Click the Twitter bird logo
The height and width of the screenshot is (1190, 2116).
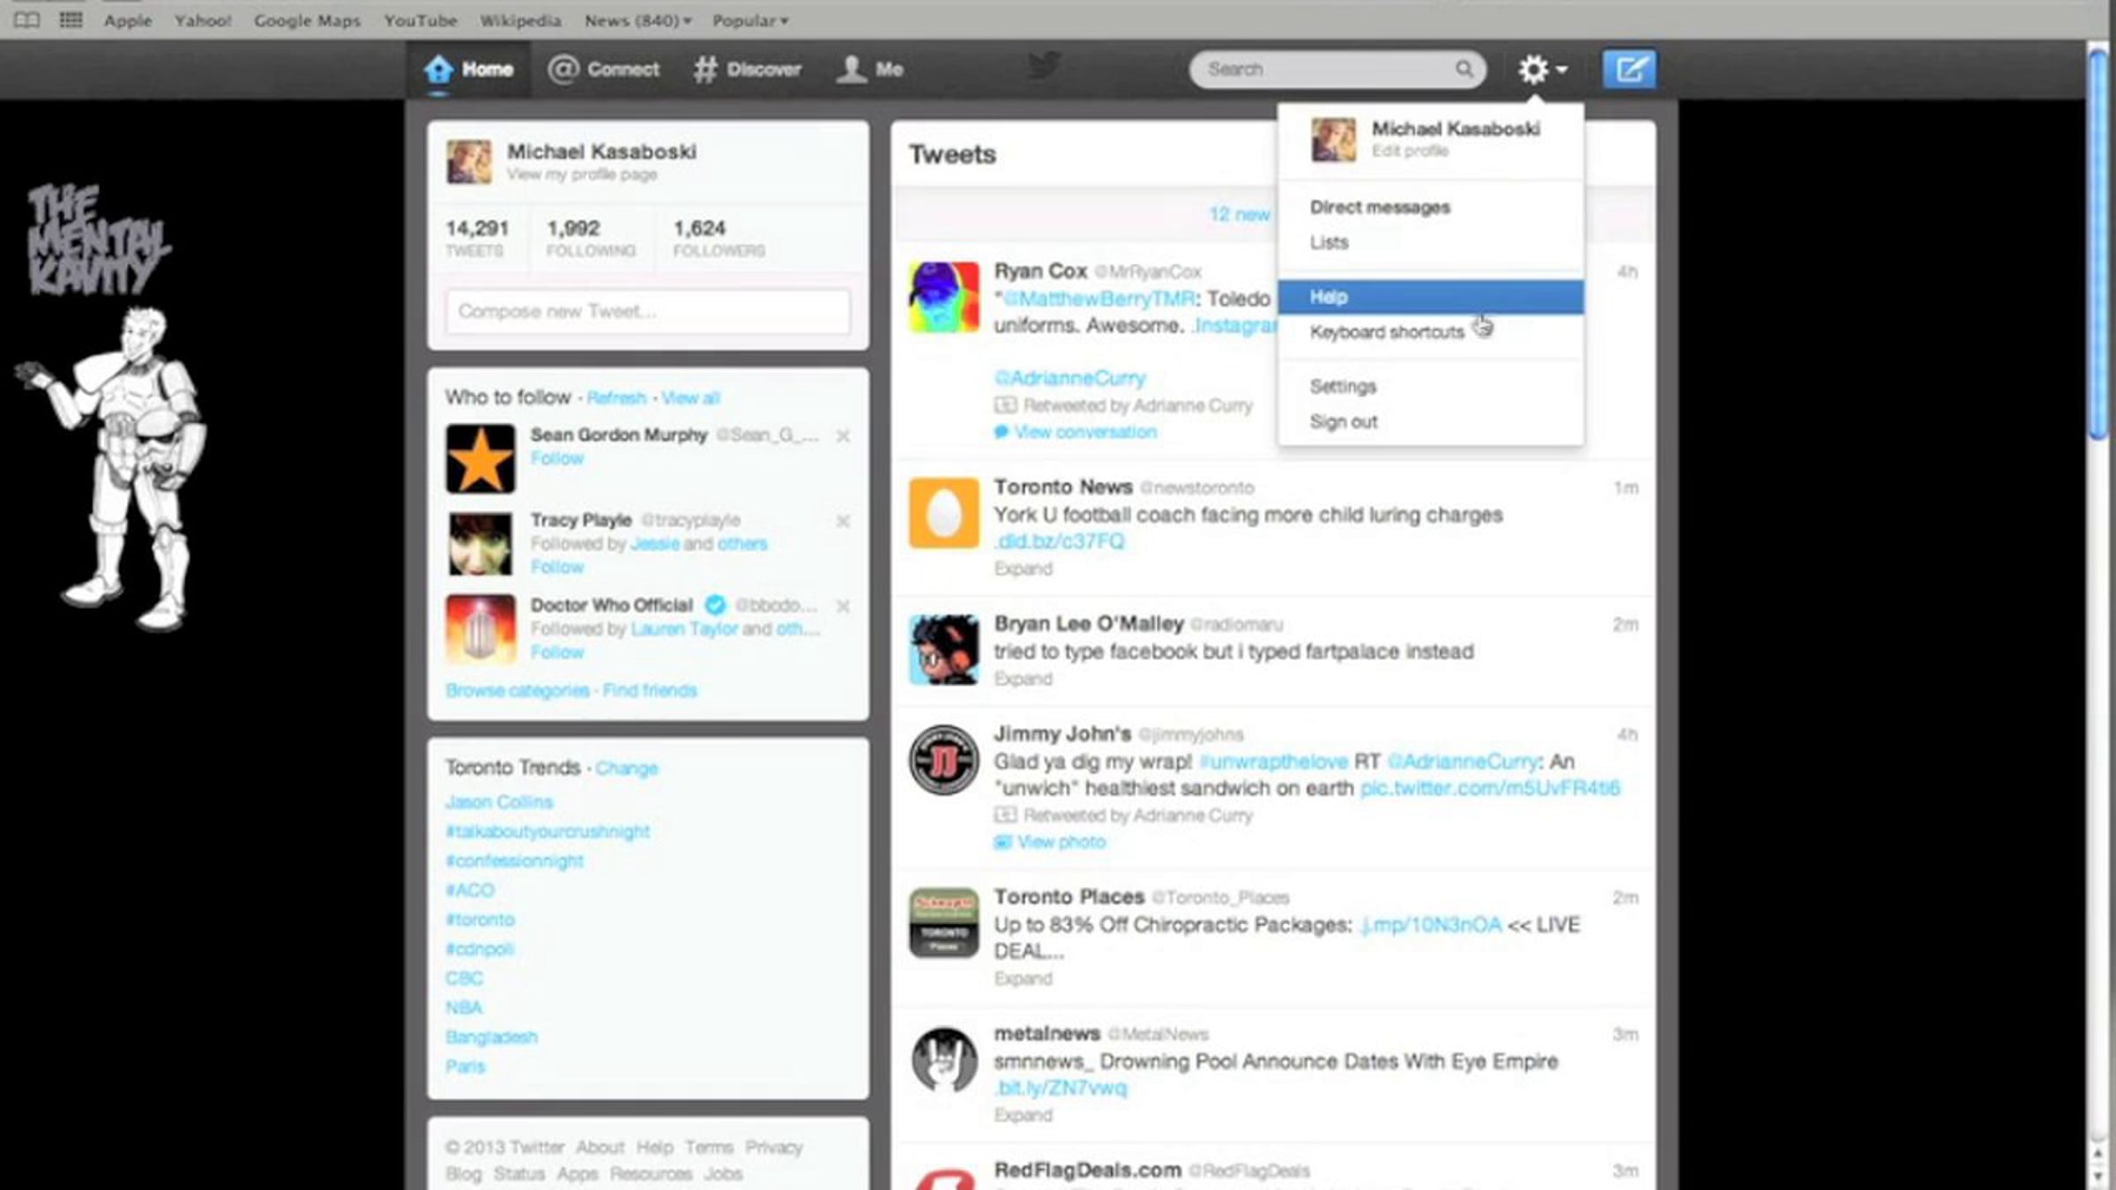[1044, 66]
